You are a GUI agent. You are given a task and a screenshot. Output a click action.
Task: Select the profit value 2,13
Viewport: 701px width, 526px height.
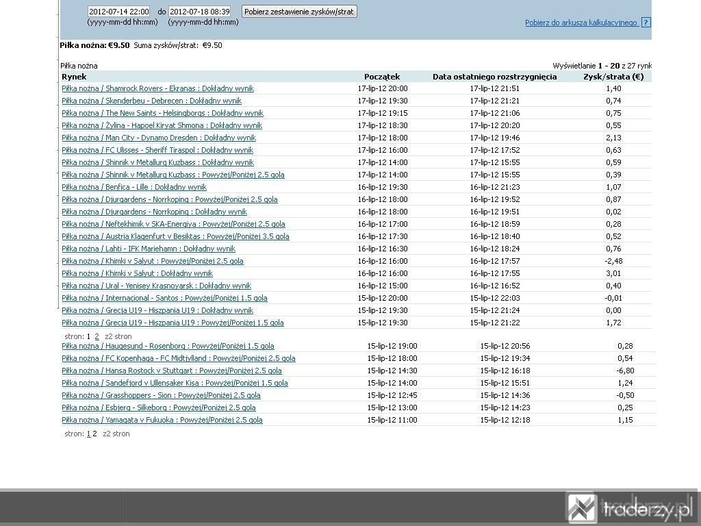coord(613,138)
